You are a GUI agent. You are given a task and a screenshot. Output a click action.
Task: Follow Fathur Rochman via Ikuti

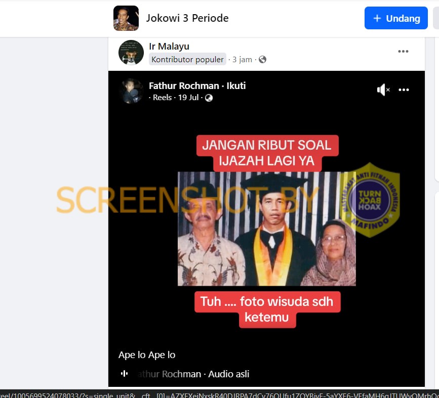[236, 86]
